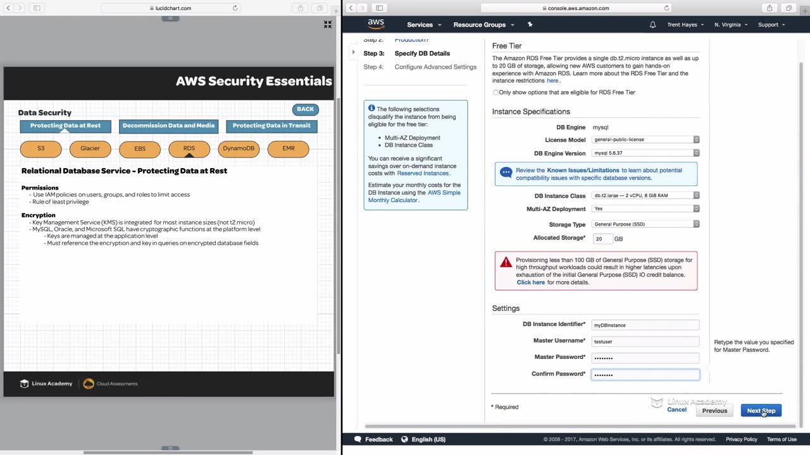
Task: Click the AWS logo home icon
Action: 376,24
